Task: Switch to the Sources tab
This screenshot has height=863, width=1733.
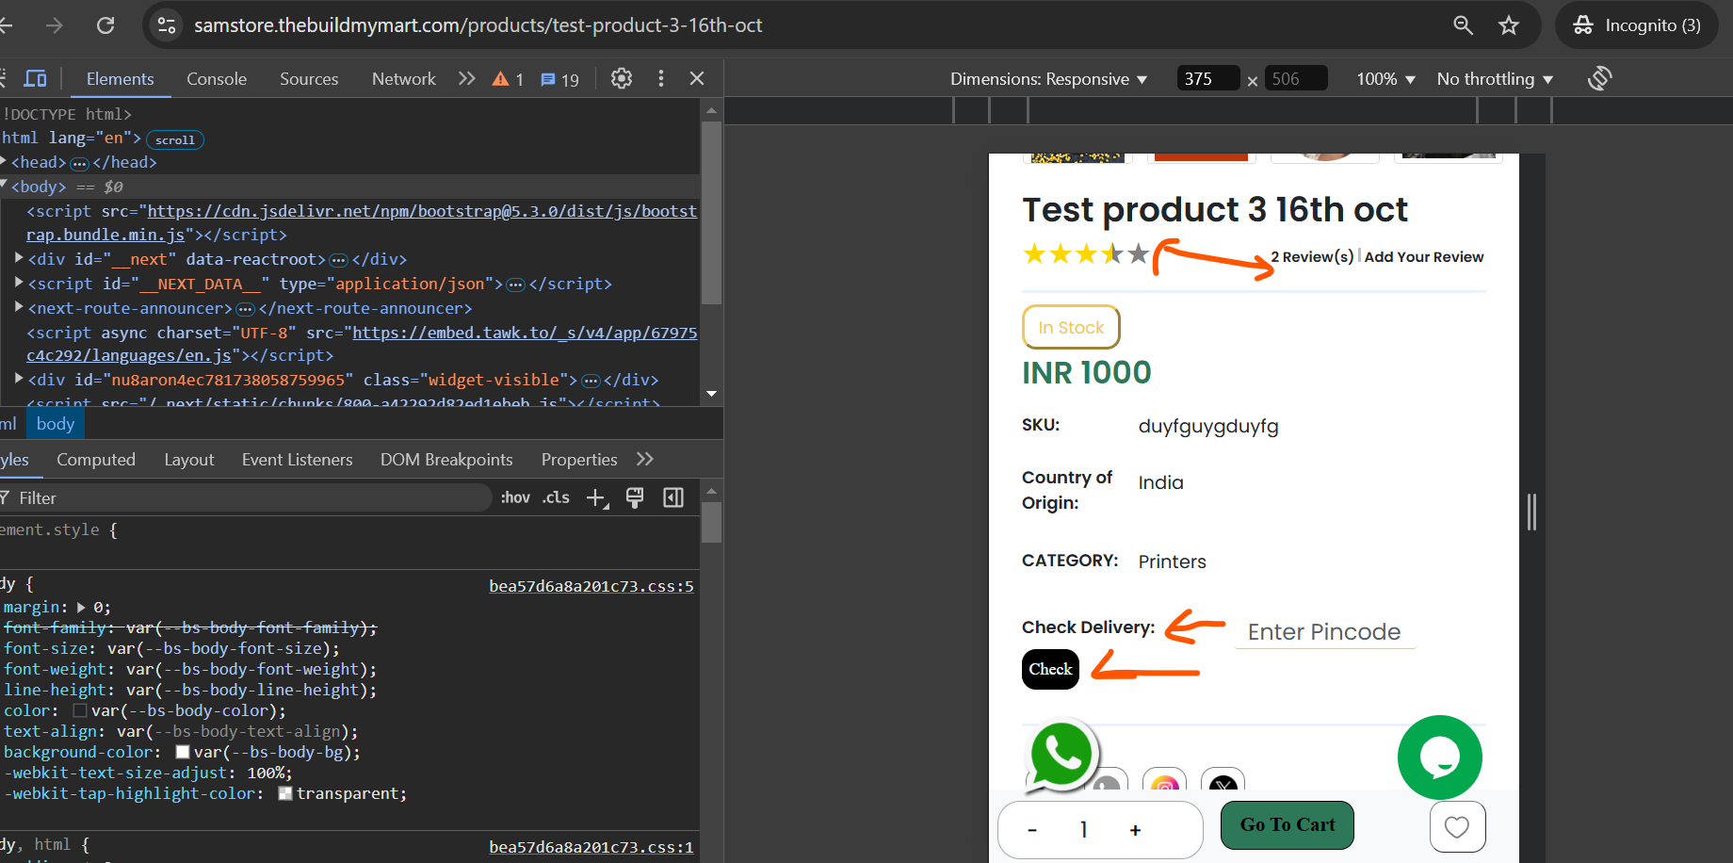Action: click(x=309, y=79)
